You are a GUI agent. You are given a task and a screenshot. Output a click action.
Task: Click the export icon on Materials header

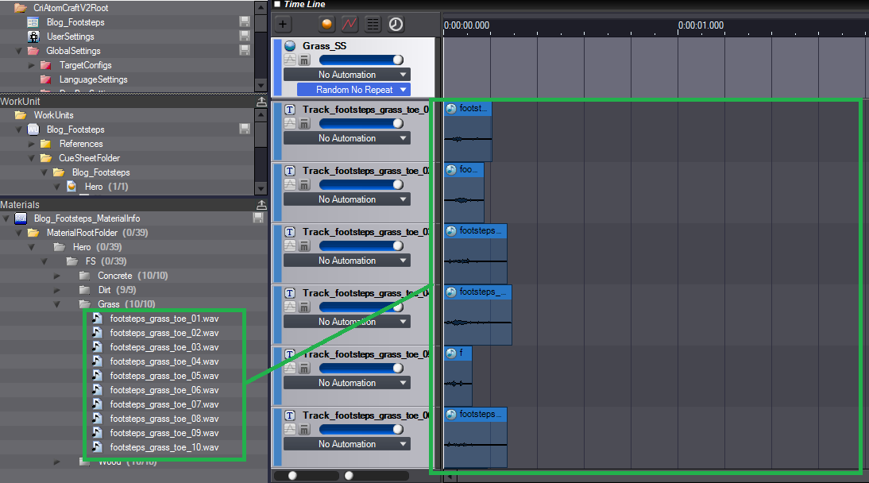point(261,205)
